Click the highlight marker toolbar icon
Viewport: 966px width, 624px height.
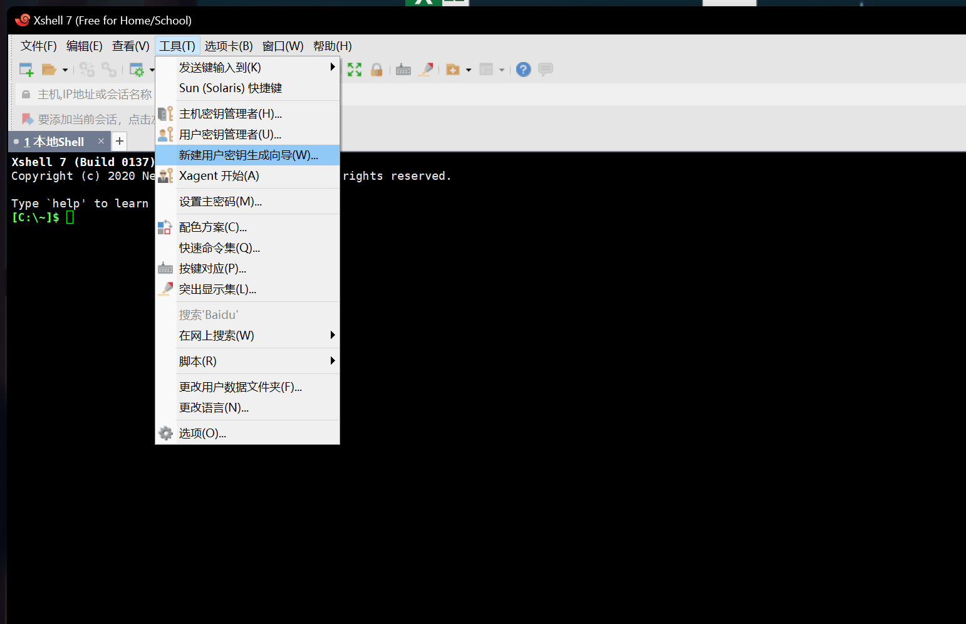[x=425, y=70]
